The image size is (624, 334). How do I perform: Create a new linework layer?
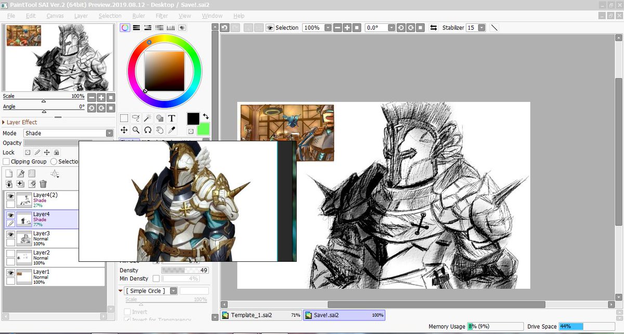pyautogui.click(x=21, y=173)
